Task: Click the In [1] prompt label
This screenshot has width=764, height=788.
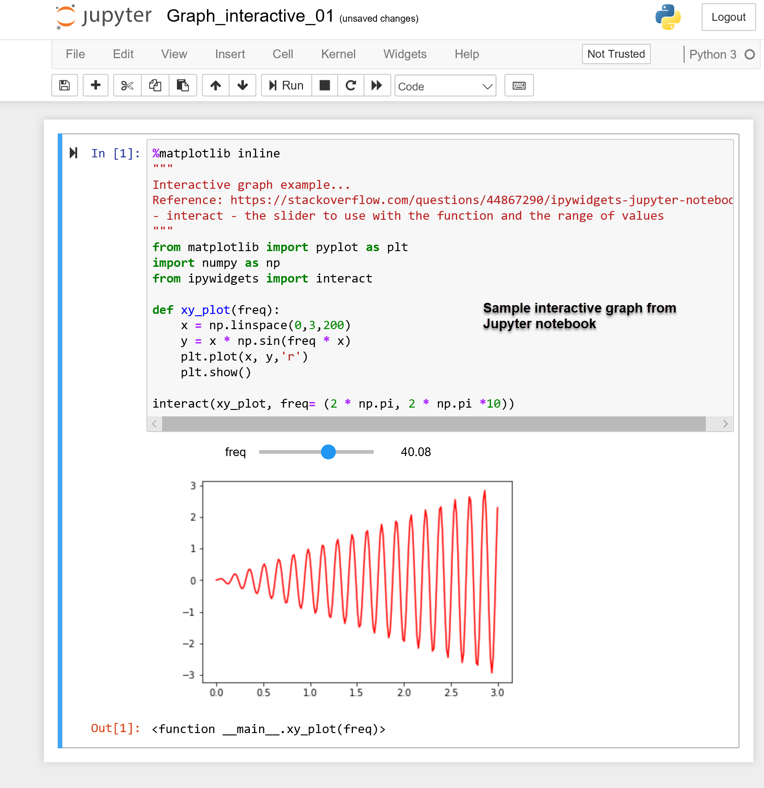Action: tap(115, 153)
